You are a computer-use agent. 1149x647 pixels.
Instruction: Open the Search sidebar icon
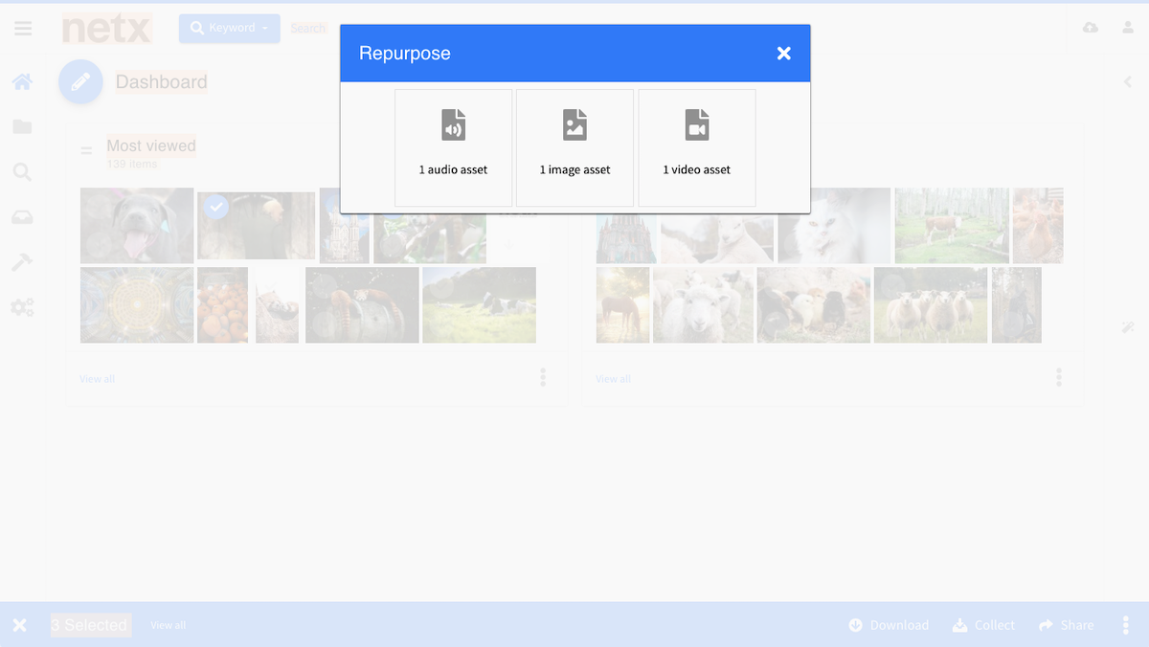(x=22, y=172)
